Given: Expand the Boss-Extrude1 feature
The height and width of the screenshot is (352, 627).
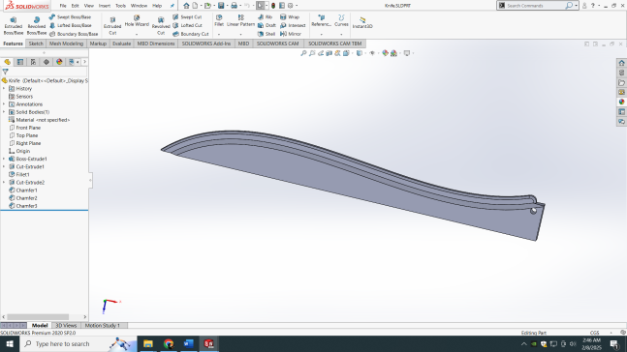Looking at the screenshot, I should (4, 159).
